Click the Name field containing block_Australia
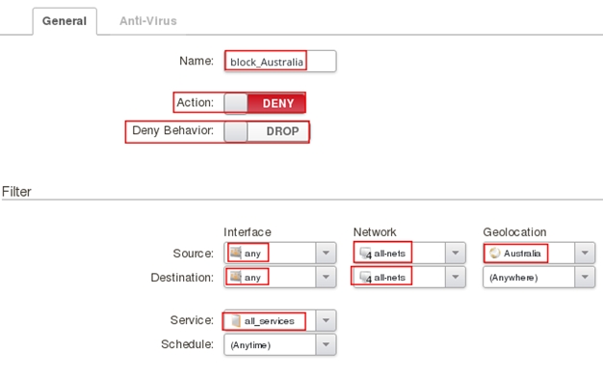This screenshot has height=376, width=603. click(x=280, y=61)
